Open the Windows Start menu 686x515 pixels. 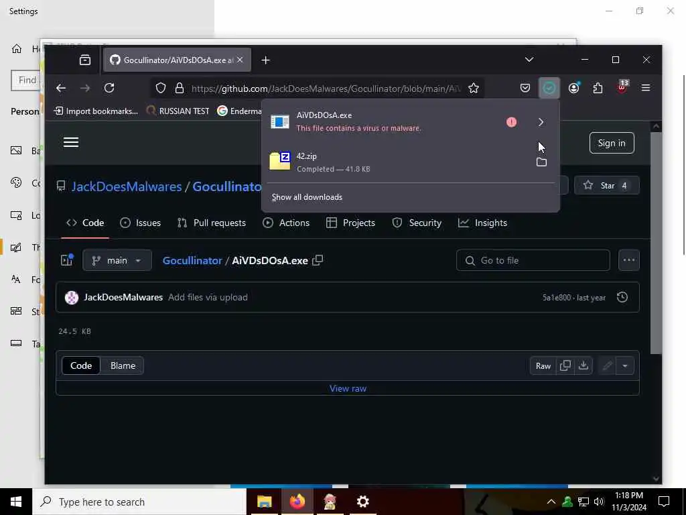coord(16,502)
